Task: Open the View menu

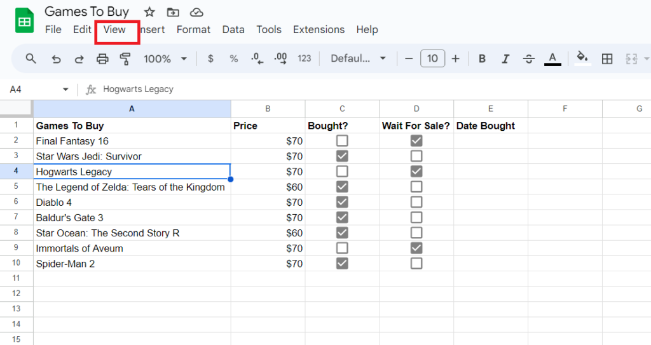Action: [x=114, y=29]
